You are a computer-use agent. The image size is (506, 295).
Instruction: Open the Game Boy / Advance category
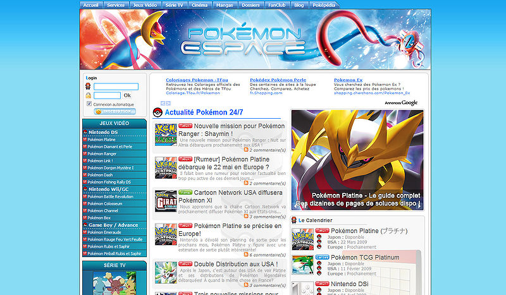click(113, 225)
